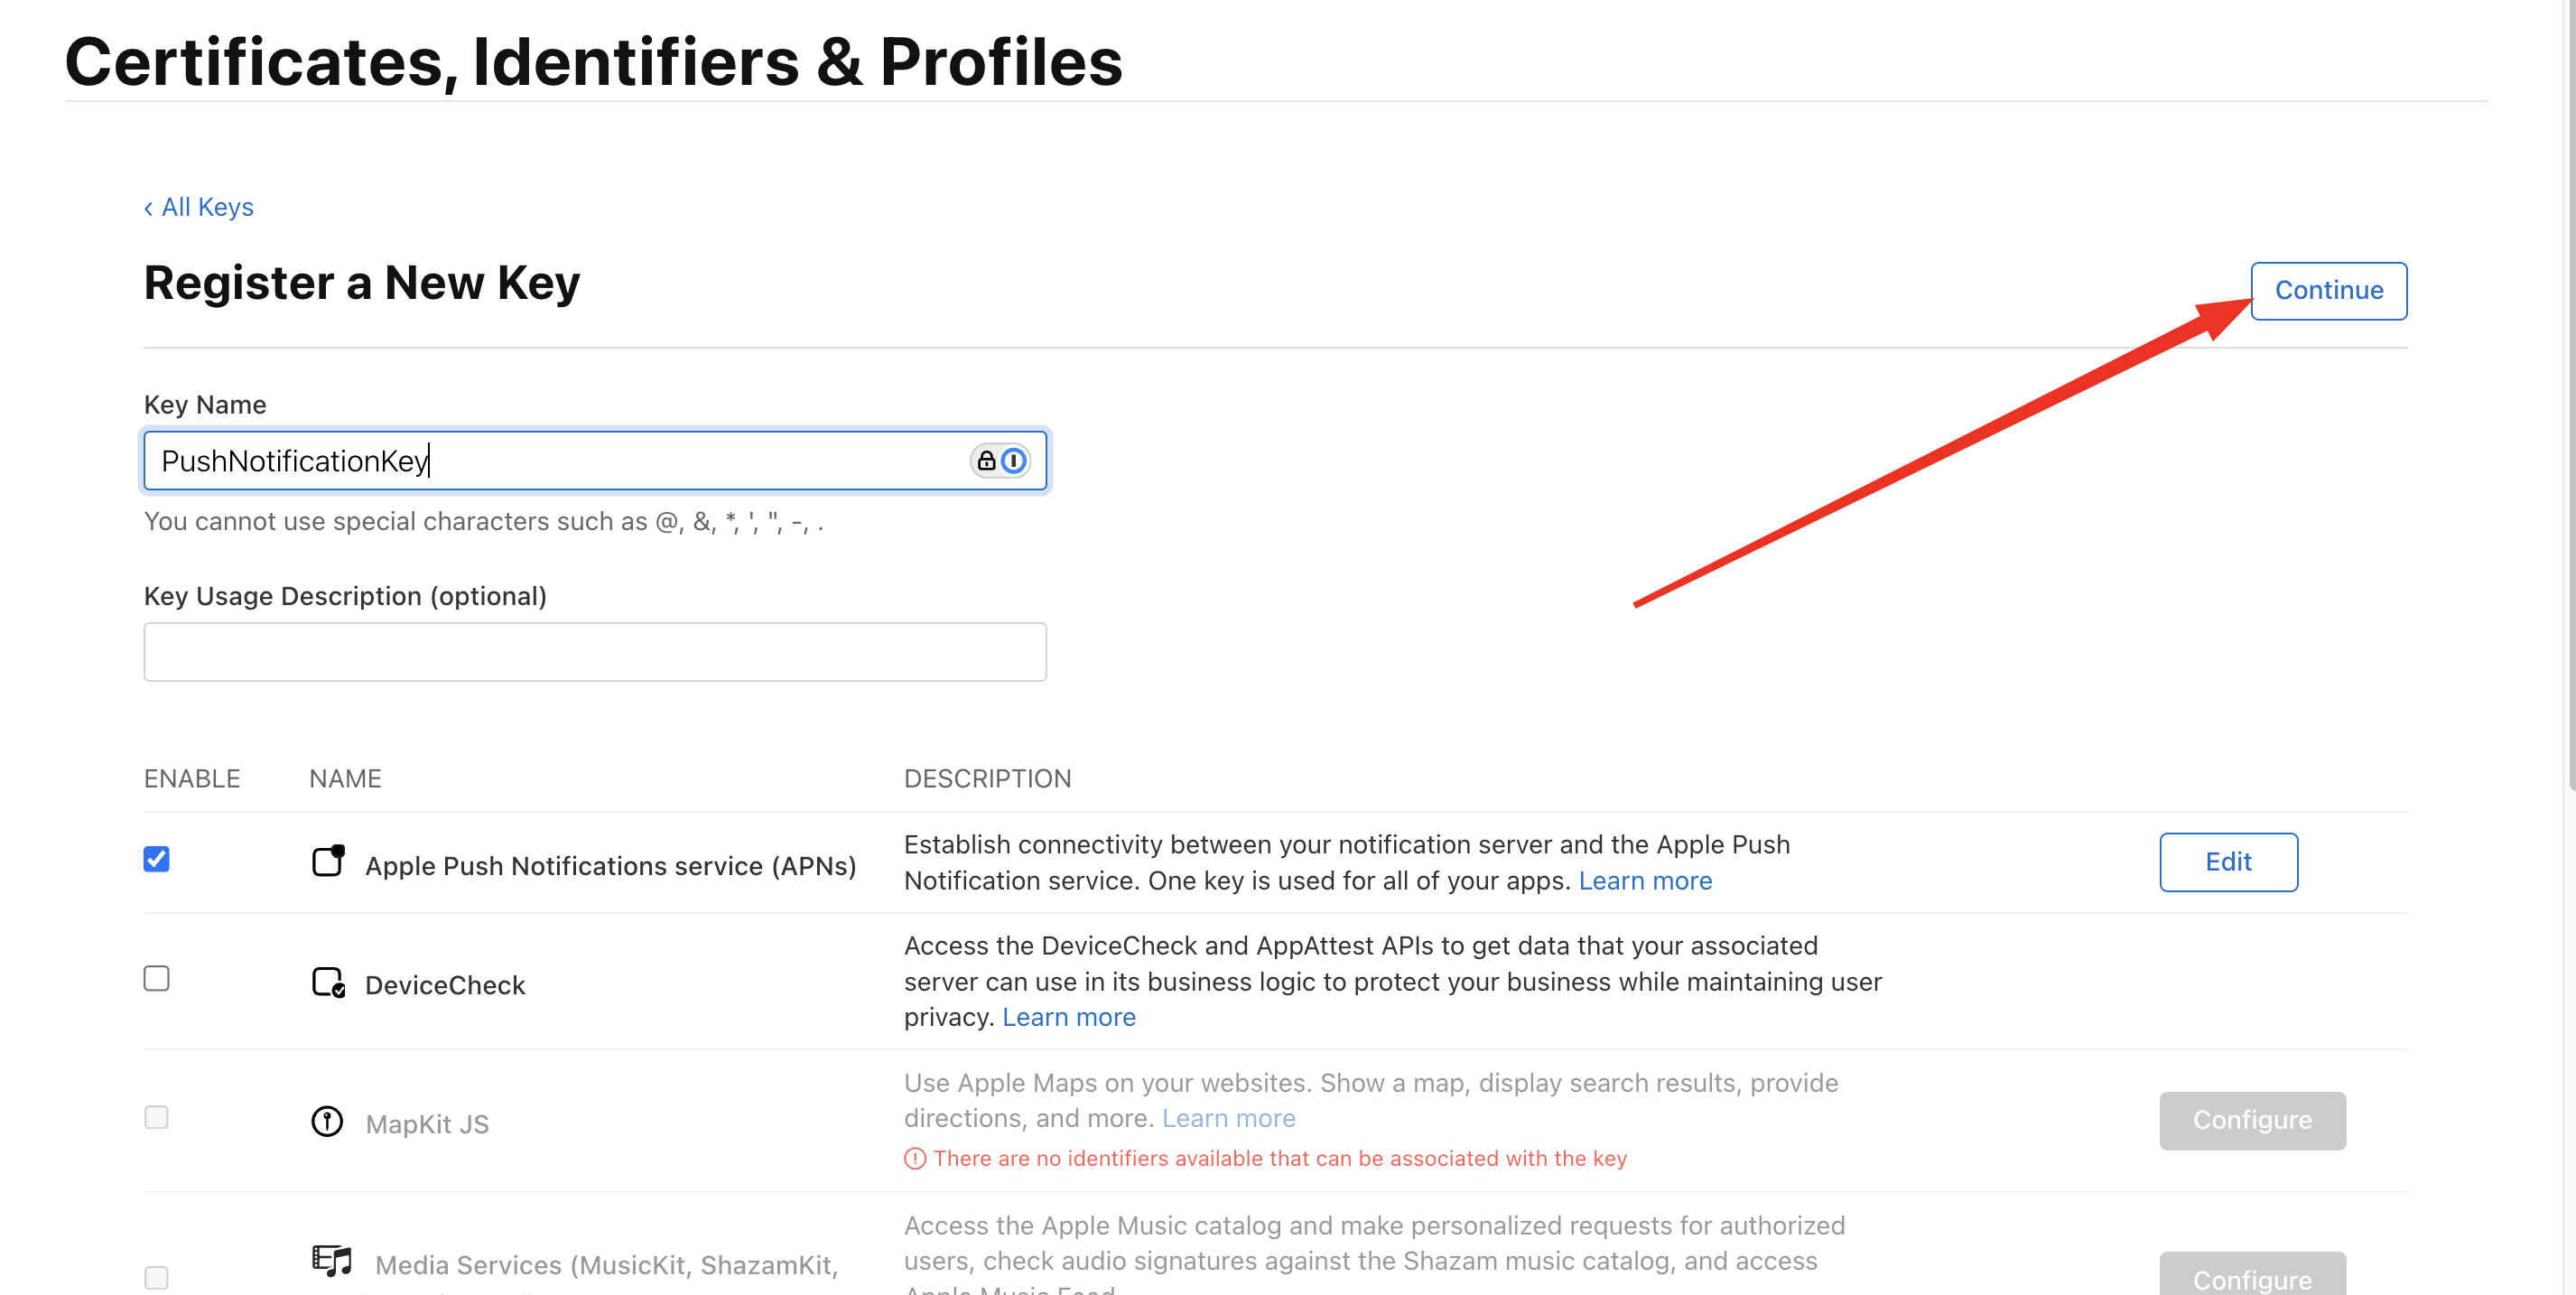Click the Key Usage Description field
This screenshot has width=2576, height=1295.
pos(595,652)
